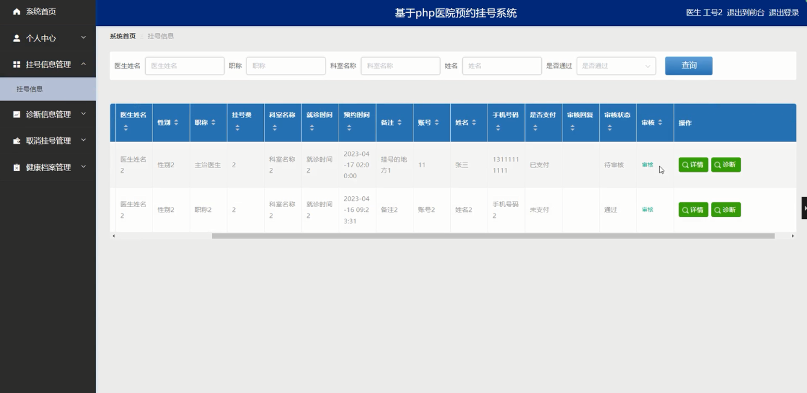Screen dimensions: 807x393
Task: Sort by 性别 column arrows
Action: pyautogui.click(x=176, y=122)
